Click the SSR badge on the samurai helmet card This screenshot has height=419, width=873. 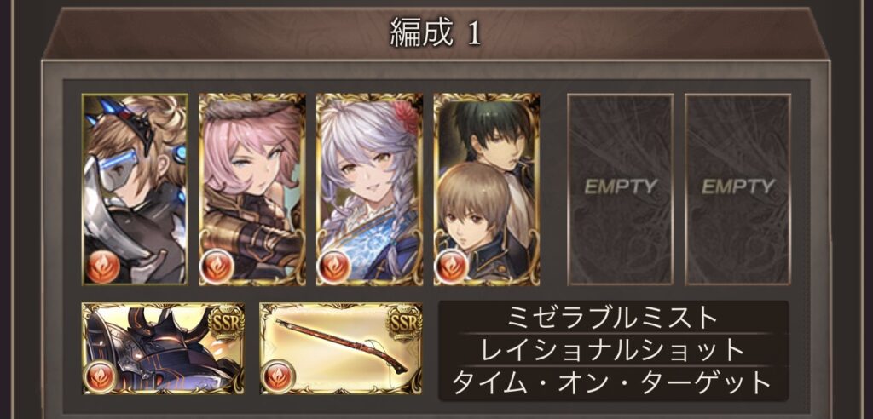225,324
